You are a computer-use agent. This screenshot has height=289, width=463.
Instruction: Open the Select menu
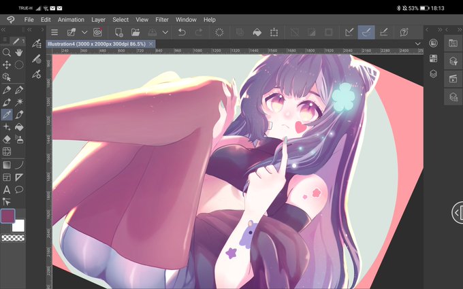[121, 20]
